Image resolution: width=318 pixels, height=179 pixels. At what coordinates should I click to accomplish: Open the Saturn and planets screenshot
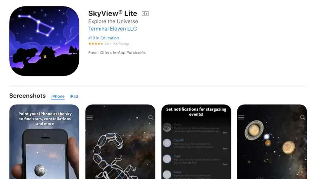[x=272, y=142]
